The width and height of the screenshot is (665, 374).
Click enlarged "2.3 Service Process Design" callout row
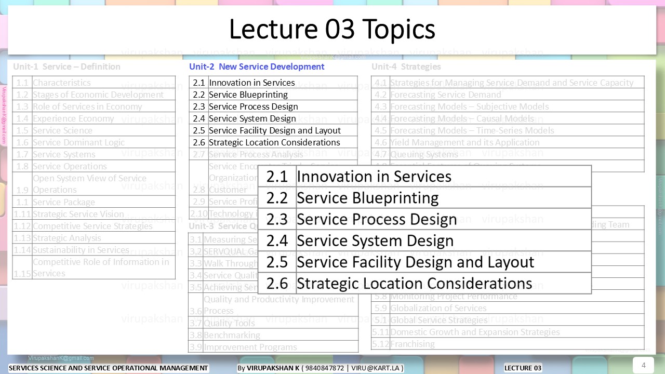[424, 219]
